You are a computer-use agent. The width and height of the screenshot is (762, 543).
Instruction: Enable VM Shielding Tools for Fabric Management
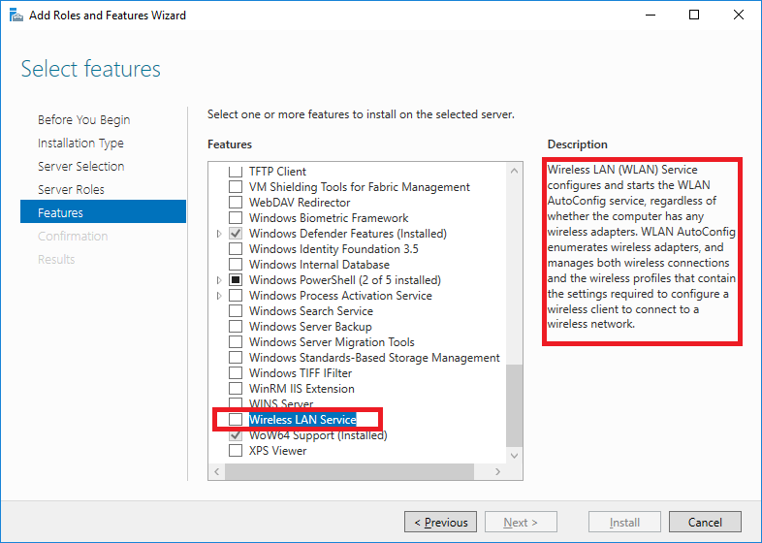pyautogui.click(x=236, y=187)
